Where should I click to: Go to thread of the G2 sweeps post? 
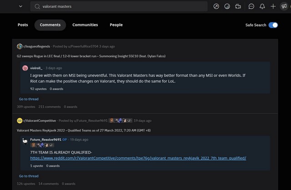pyautogui.click(x=29, y=99)
